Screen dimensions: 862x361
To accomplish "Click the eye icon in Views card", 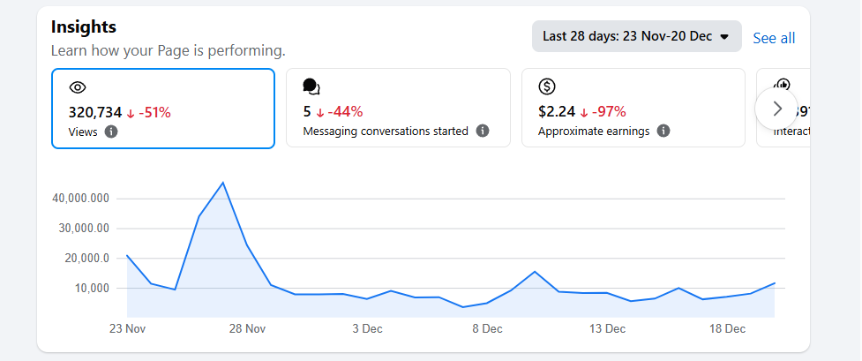I will pos(78,87).
